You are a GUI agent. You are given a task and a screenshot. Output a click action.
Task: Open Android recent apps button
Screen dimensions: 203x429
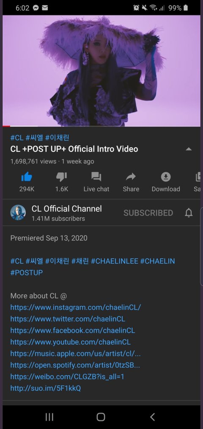[x=49, y=417]
